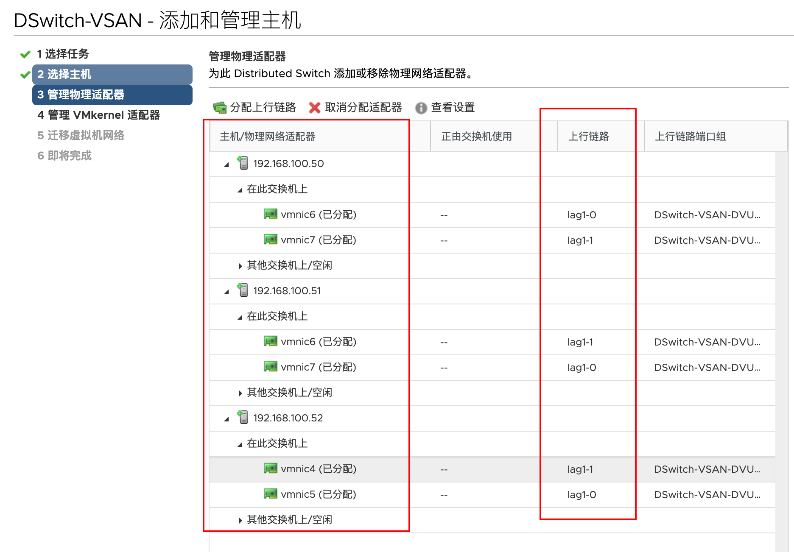Screen dimensions: 794x552
Task: Sort by 上行链路端口组 column header
Action: point(716,136)
